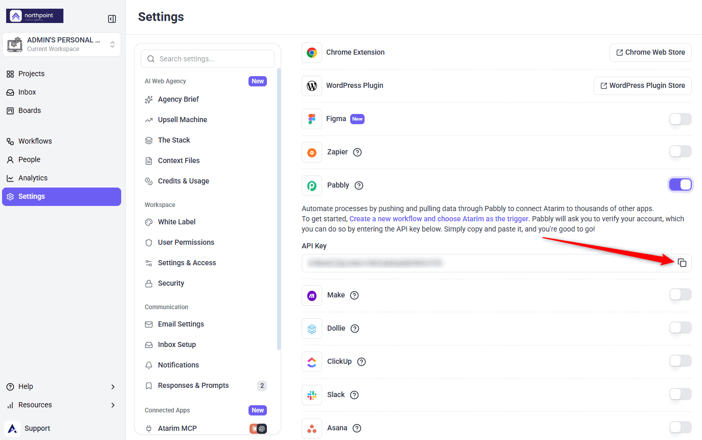Click the WordPress Plugin logo icon

click(x=312, y=85)
